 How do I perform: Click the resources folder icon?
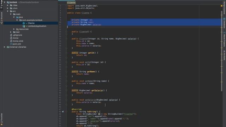click(x=17, y=29)
